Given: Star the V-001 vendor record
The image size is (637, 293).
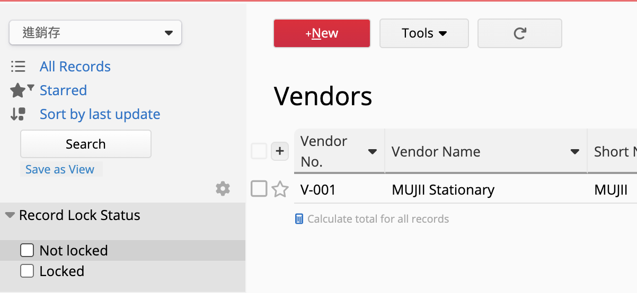Looking at the screenshot, I should (x=280, y=189).
